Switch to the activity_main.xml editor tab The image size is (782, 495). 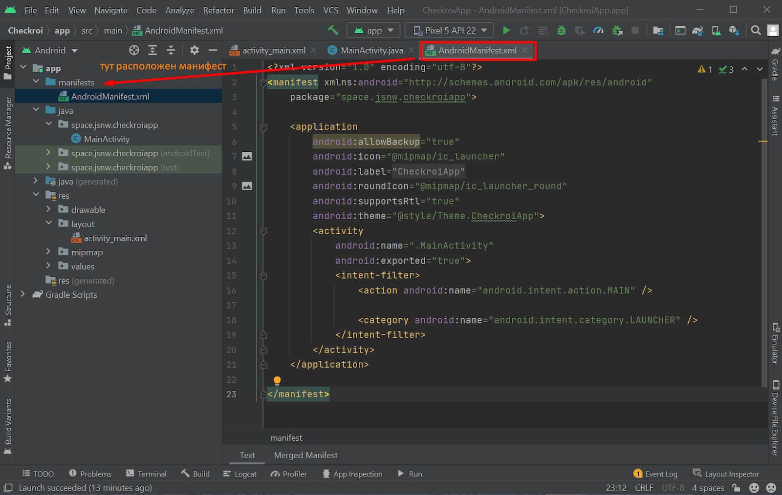click(274, 50)
